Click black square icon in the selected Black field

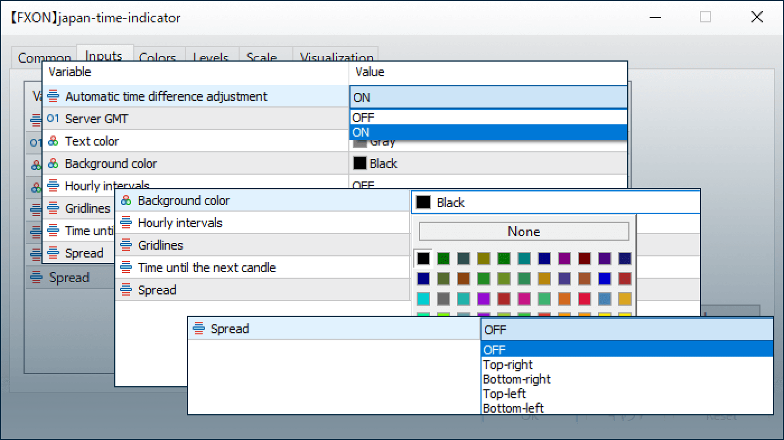pyautogui.click(x=423, y=202)
